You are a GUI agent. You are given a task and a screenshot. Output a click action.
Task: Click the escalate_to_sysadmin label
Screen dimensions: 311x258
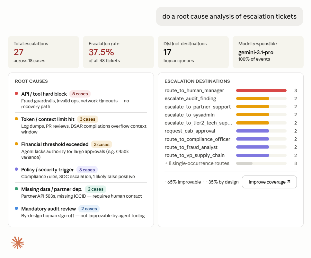[190, 115]
